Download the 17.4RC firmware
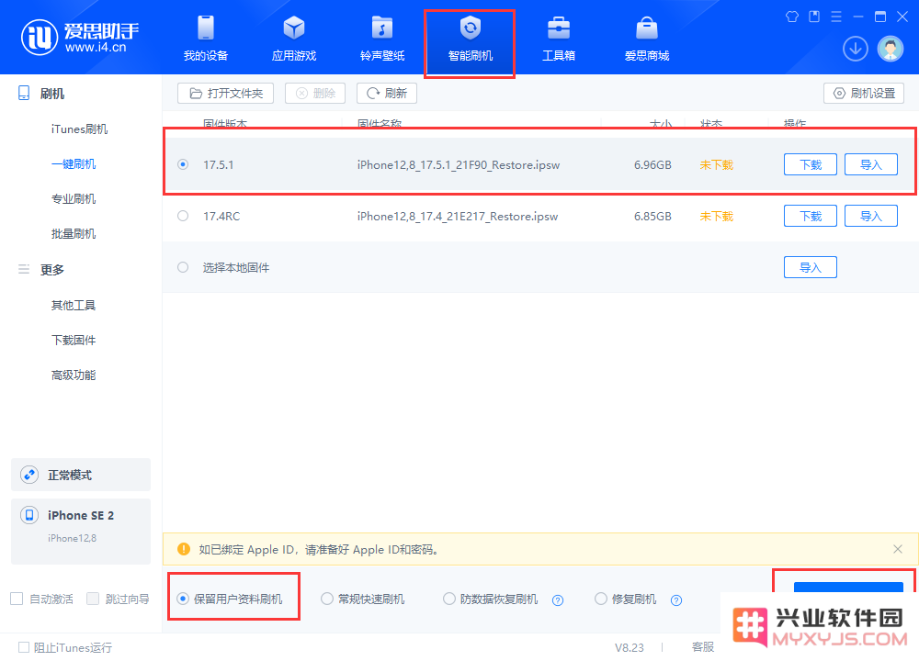The height and width of the screenshot is (661, 919). coord(811,216)
